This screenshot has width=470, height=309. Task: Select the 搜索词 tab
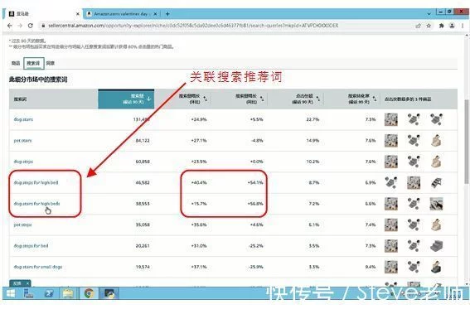(x=33, y=63)
